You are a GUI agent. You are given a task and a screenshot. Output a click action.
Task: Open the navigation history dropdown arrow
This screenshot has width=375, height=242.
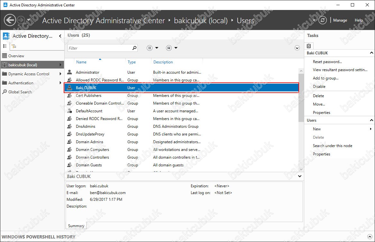[x=29, y=20]
